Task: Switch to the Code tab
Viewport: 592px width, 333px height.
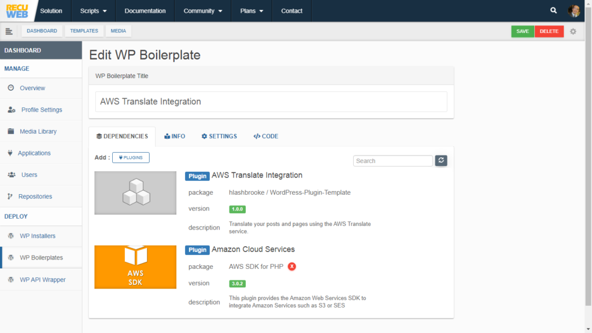Action: 266,136
